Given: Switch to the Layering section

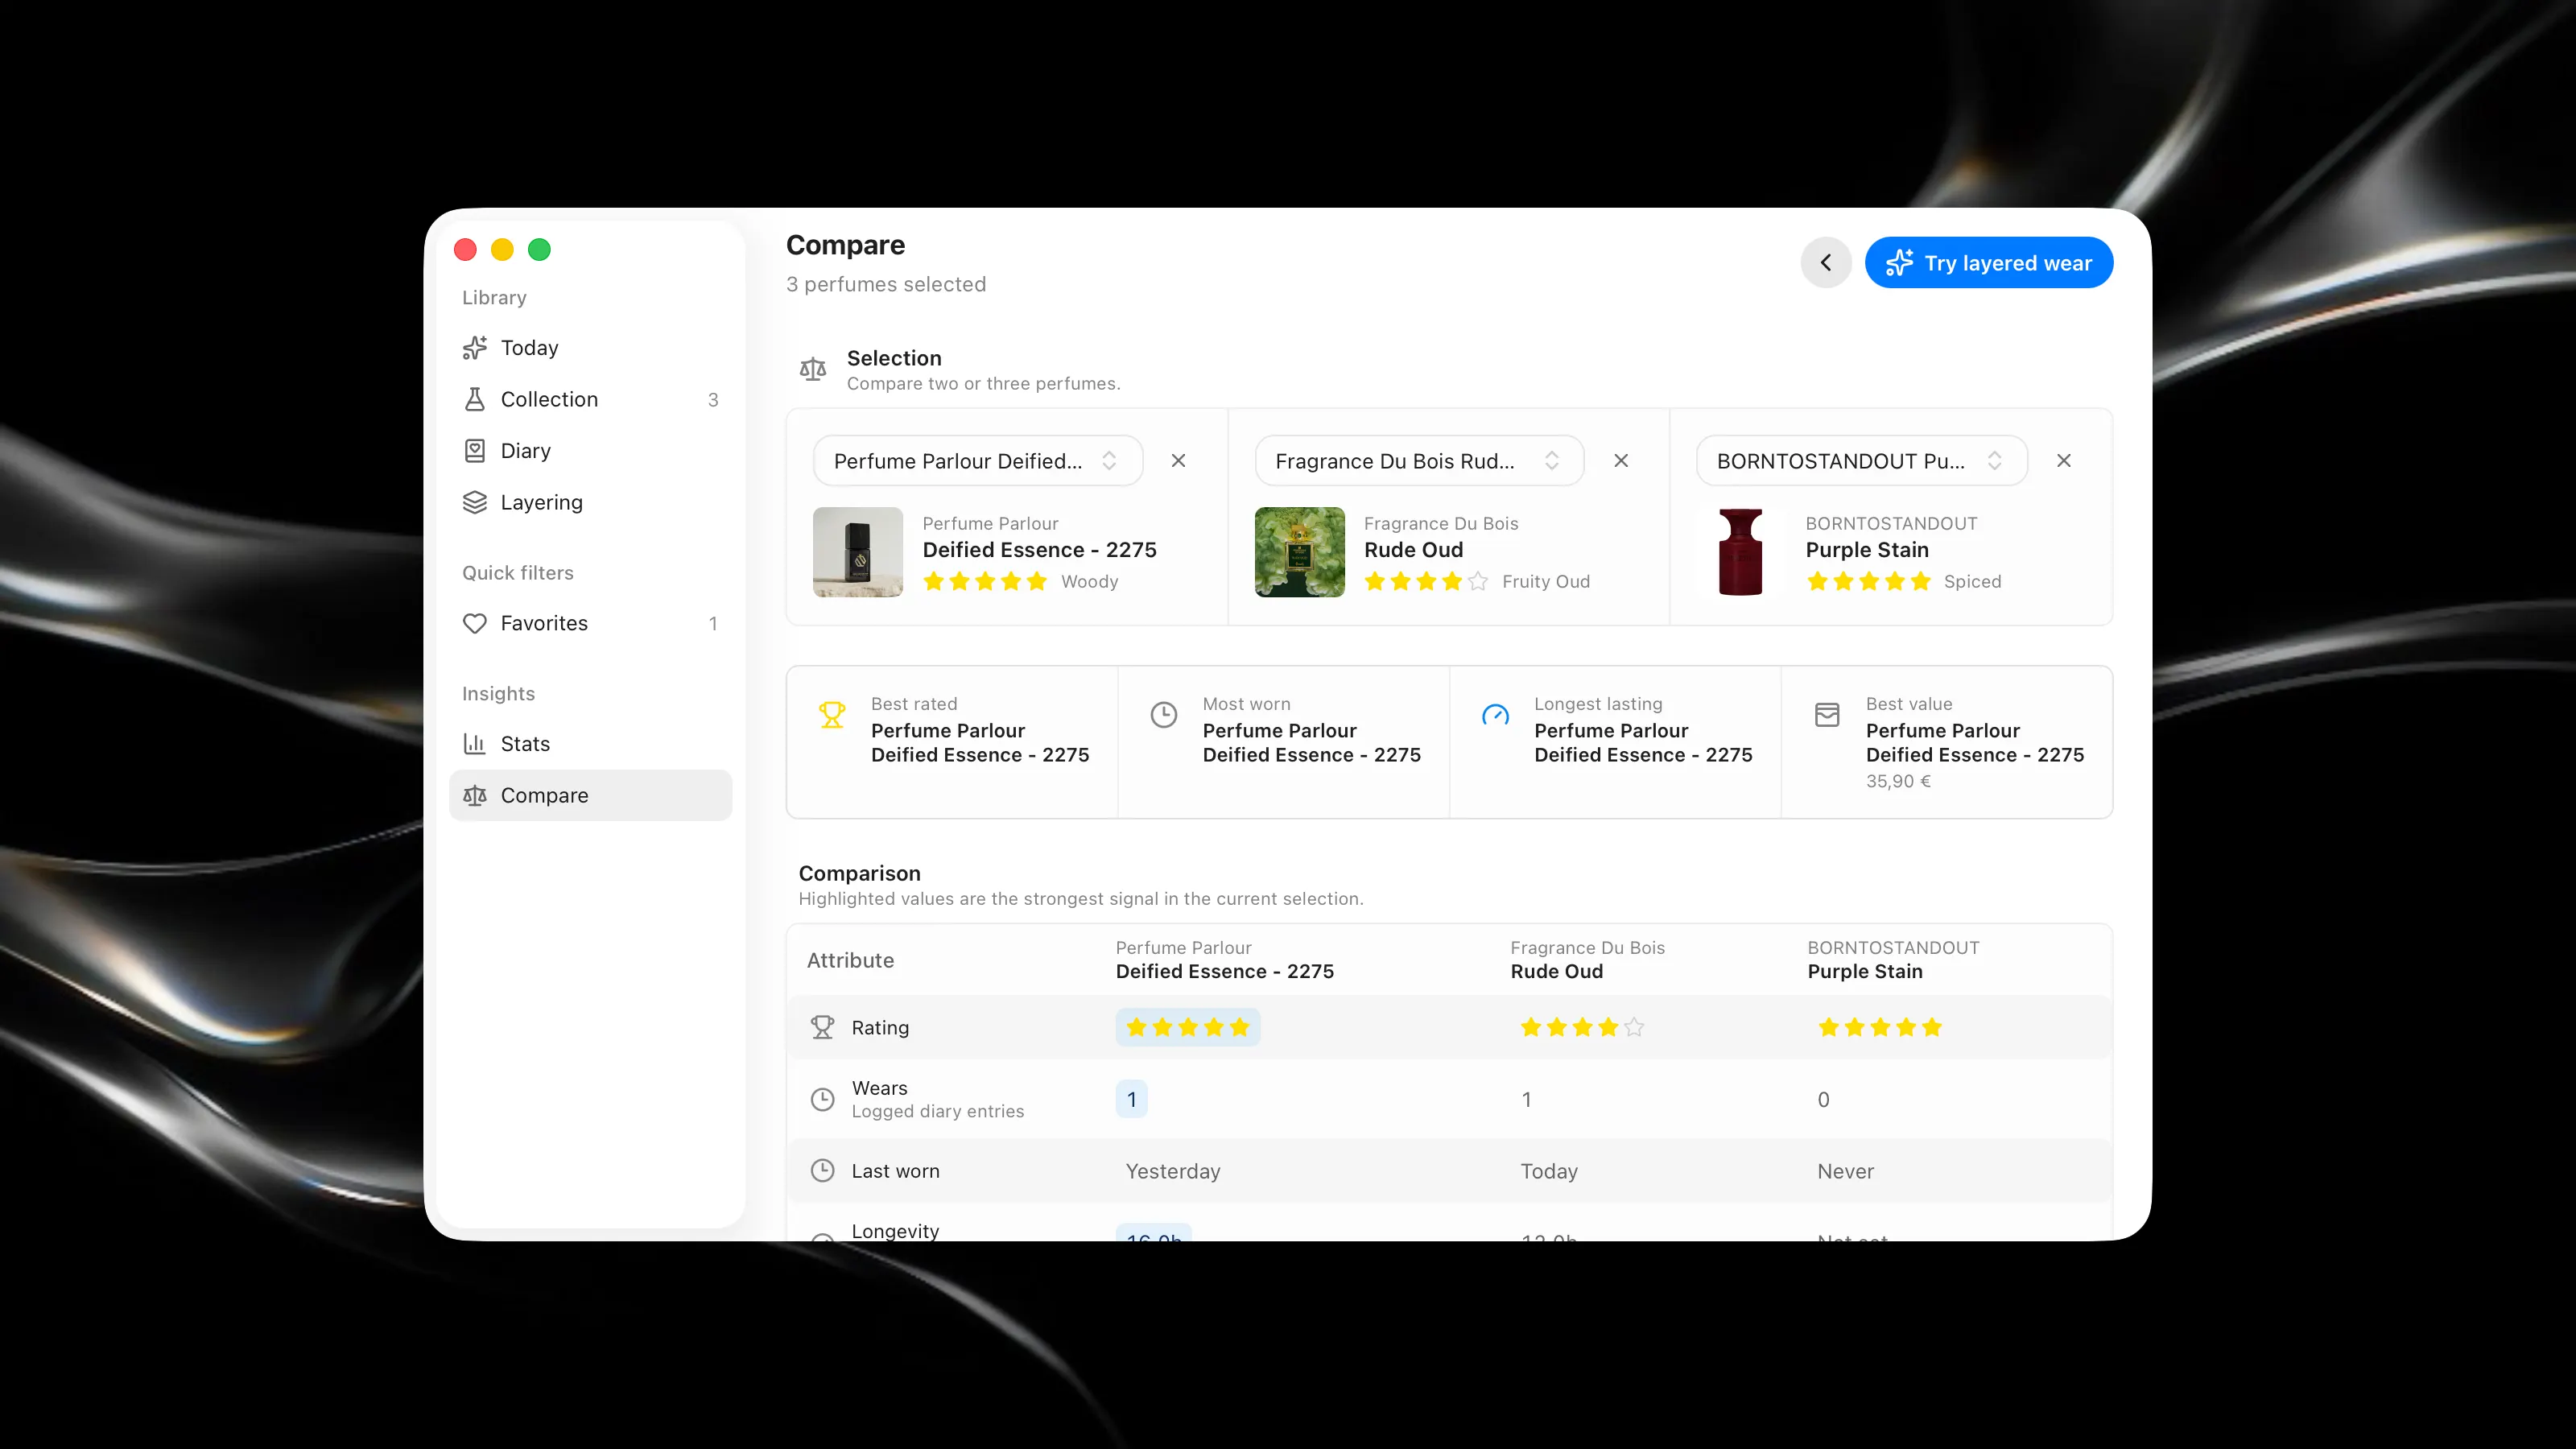Looking at the screenshot, I should click(x=590, y=502).
